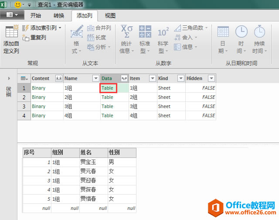Open the 舍入 rounding menu
279x220 pixels.
(x=185, y=38)
